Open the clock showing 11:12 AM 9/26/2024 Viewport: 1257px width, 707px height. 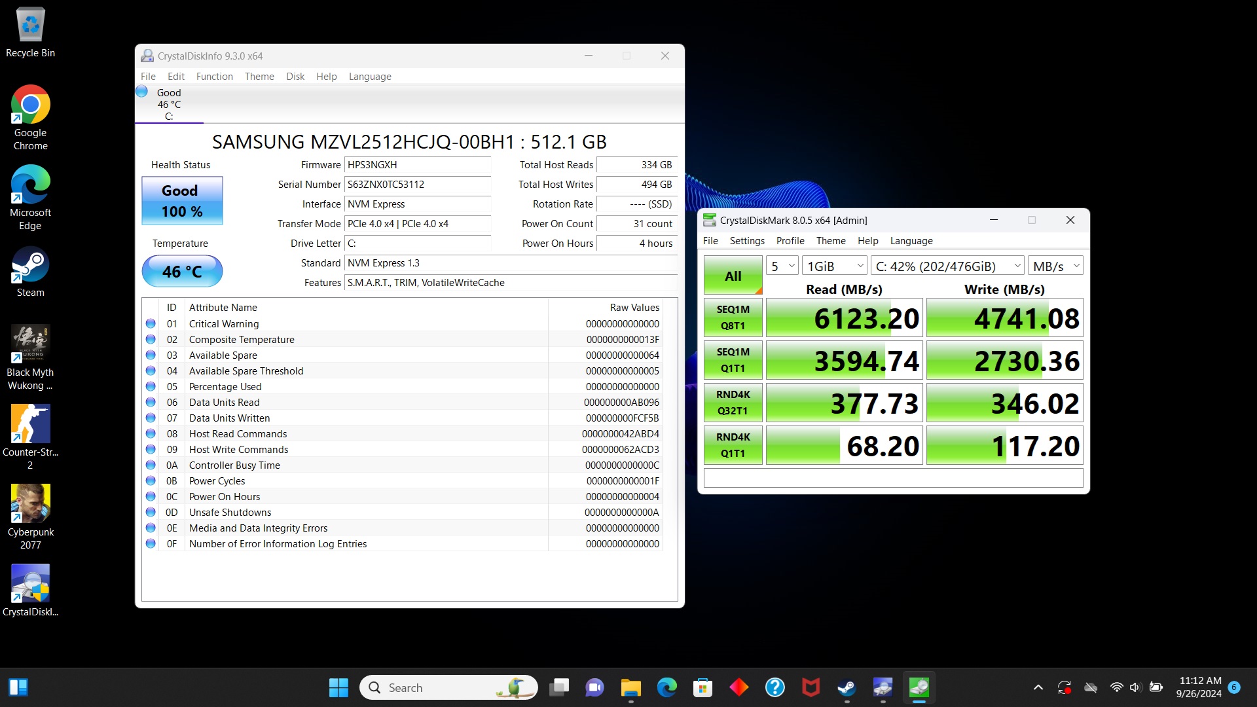[x=1199, y=687]
